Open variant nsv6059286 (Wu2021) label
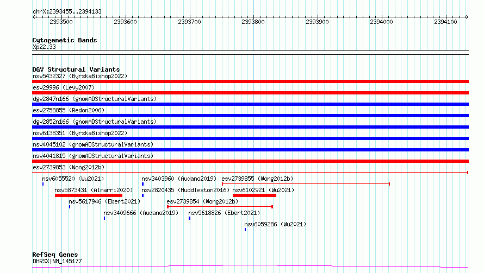The image size is (484, 273). pyautogui.click(x=275, y=224)
